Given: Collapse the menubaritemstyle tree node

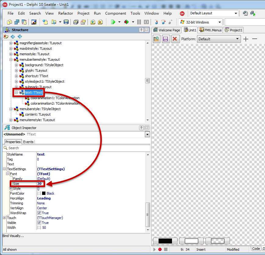Looking at the screenshot, I should [x=11, y=59].
